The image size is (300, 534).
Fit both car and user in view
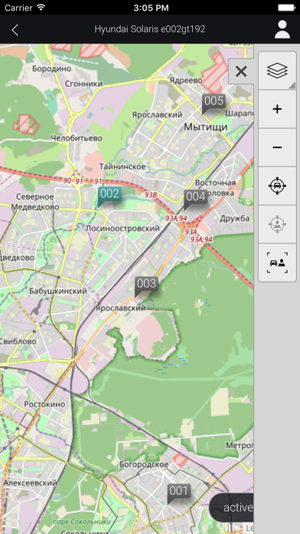pos(277,262)
